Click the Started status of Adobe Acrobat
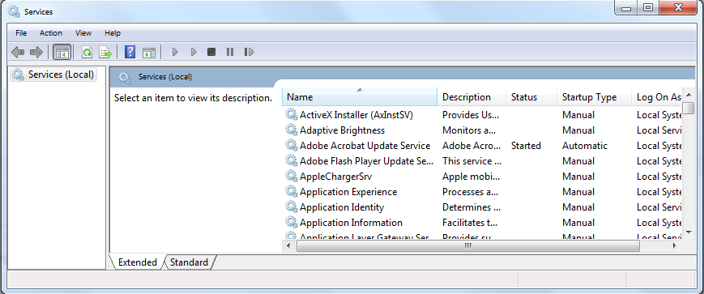 (x=526, y=146)
